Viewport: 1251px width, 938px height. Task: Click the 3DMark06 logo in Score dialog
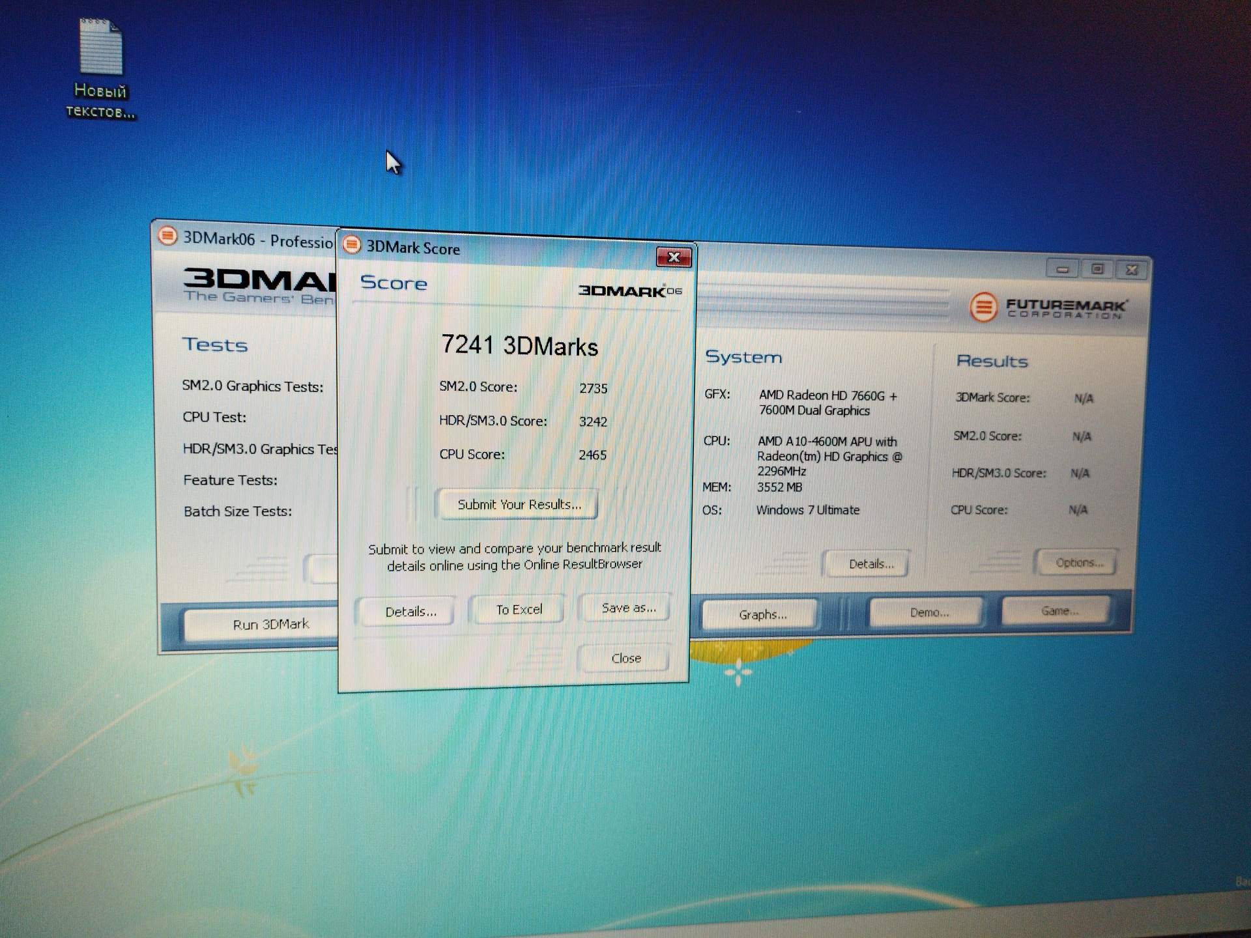pos(630,291)
